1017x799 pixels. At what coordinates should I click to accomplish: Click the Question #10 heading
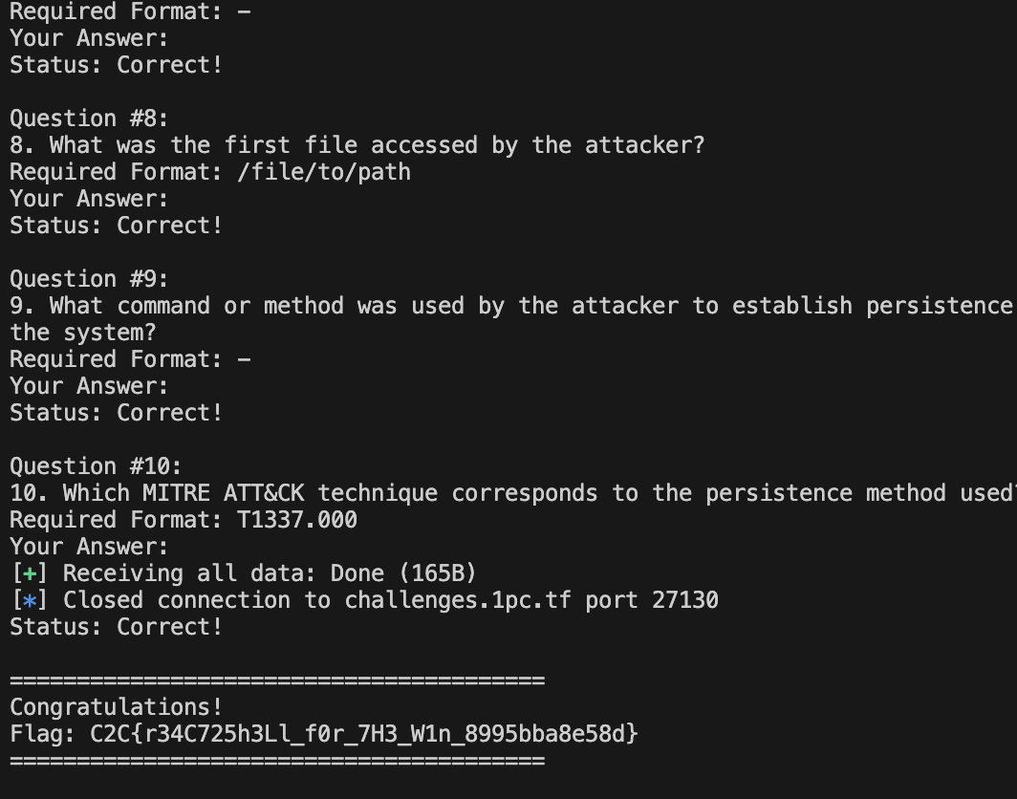96,466
